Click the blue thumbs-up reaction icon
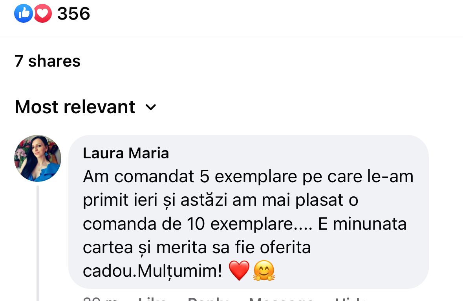 point(23,13)
